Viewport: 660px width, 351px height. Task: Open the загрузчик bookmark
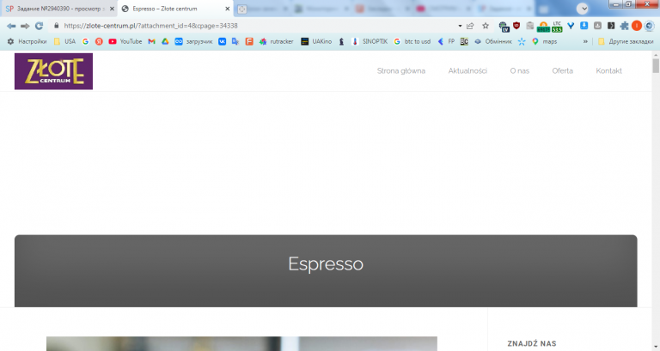(193, 41)
